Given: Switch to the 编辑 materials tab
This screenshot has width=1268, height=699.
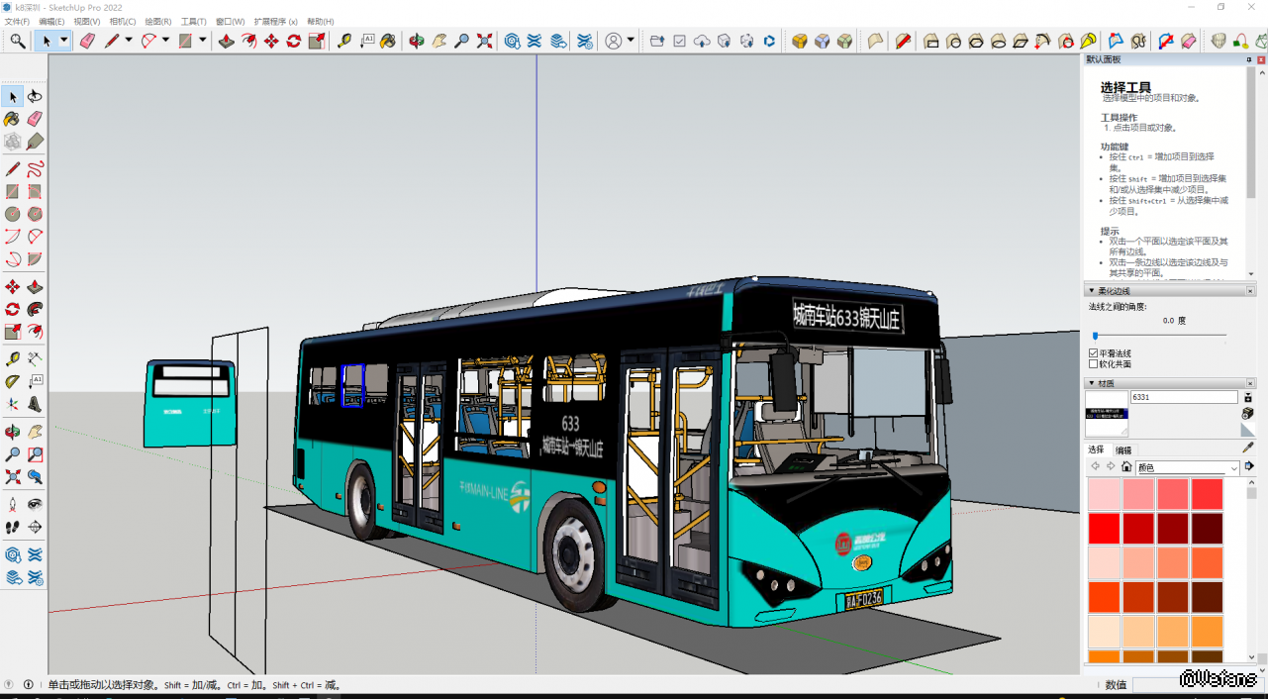Looking at the screenshot, I should point(1123,450).
